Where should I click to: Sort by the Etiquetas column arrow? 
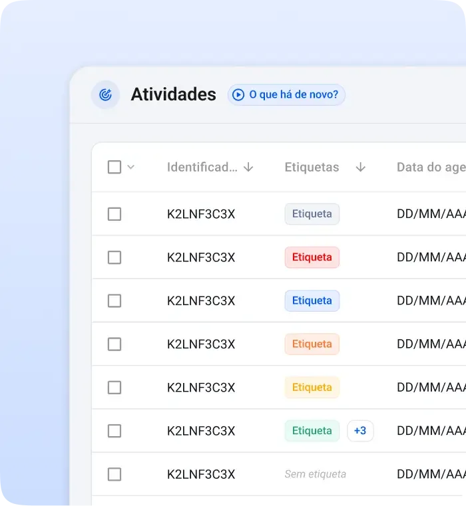coord(361,167)
